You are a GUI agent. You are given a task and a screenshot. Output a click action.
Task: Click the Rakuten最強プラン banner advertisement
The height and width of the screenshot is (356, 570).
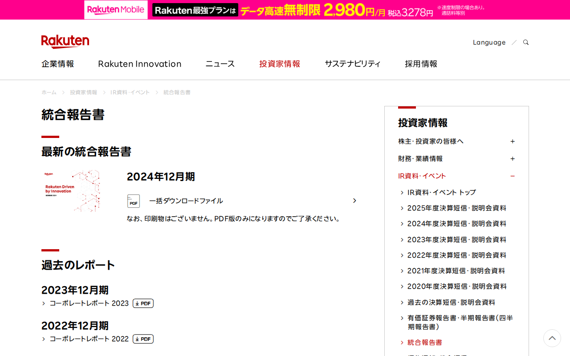pos(285,10)
